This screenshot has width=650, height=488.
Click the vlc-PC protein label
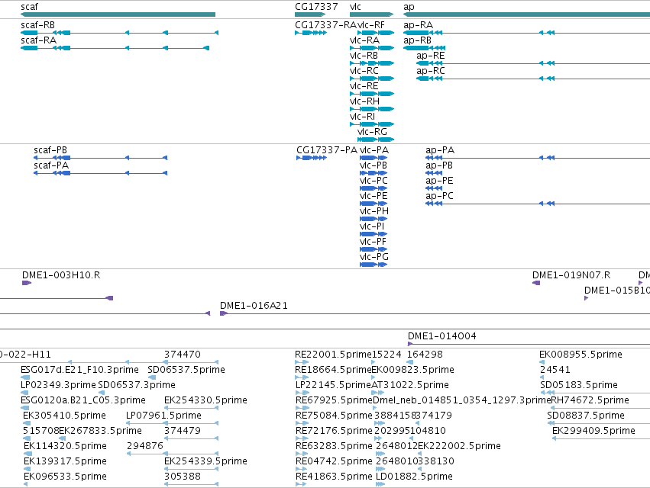point(374,181)
